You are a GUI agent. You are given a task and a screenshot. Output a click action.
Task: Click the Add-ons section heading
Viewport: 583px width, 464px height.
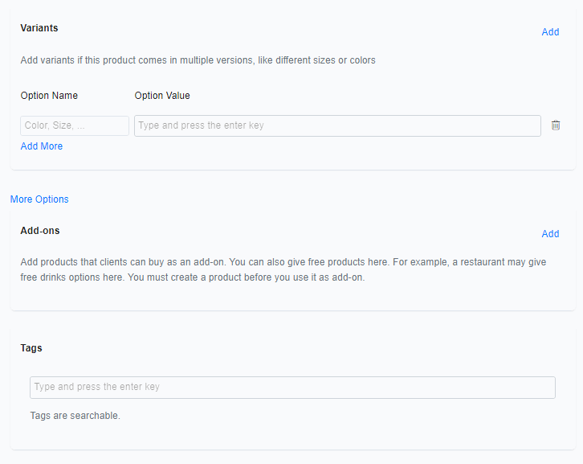[40, 231]
